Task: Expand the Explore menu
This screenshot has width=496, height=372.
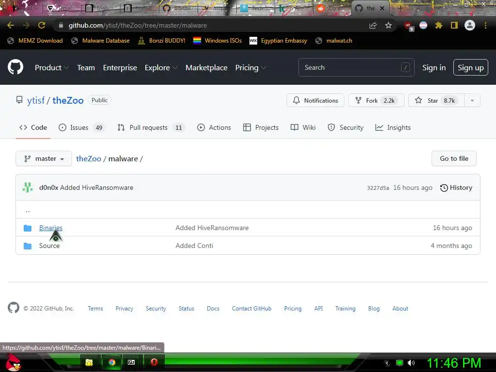Action: tap(161, 68)
